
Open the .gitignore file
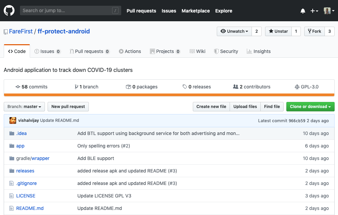click(x=26, y=183)
